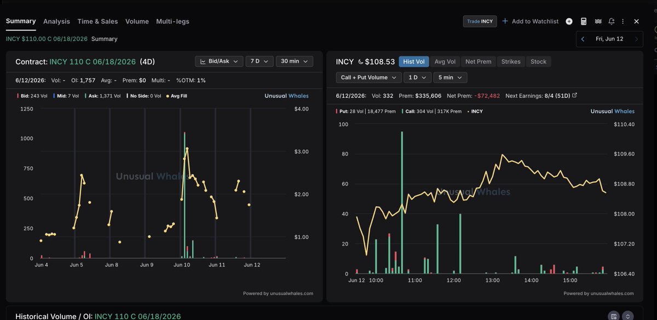The width and height of the screenshot is (657, 320).
Task: Click the green call volume bar after 12:00
Action: point(460,244)
